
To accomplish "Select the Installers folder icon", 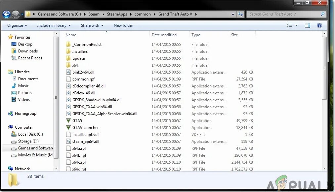I will (68, 51).
